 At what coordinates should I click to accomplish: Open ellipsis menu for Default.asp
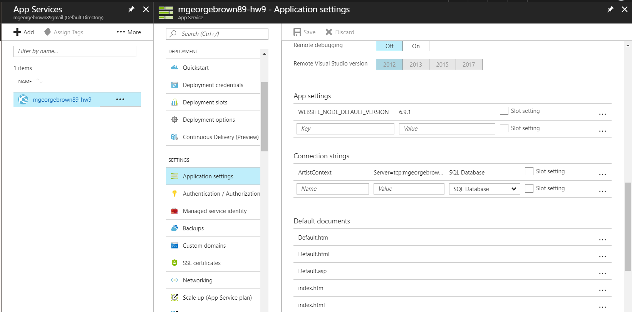coord(602,273)
